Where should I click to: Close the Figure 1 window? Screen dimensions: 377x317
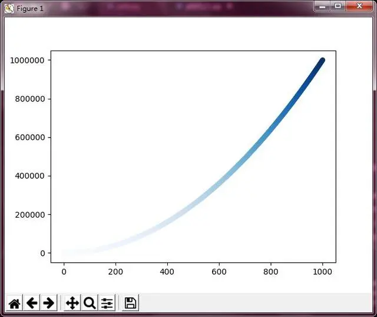click(359, 6)
